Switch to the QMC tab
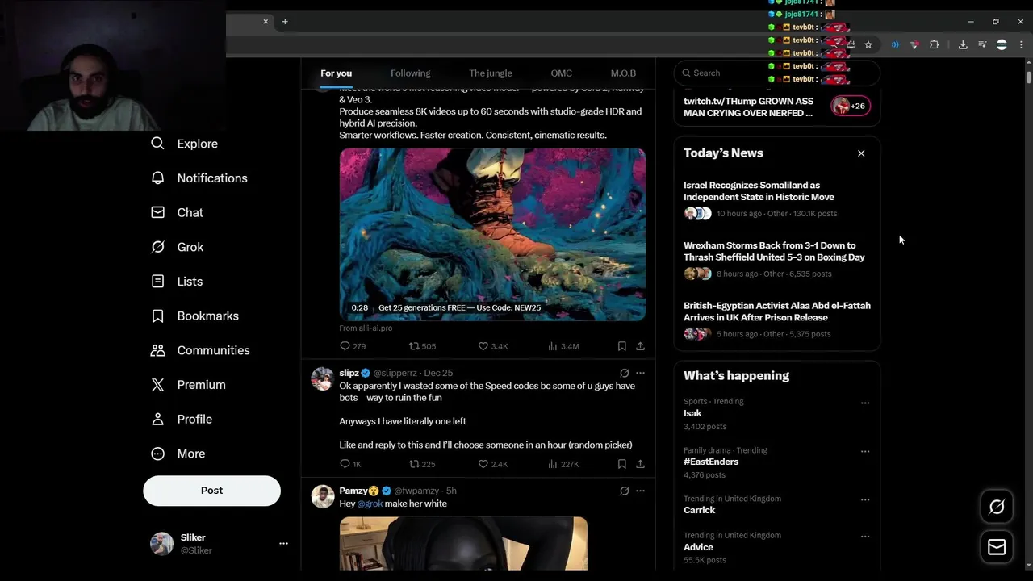Screen dimensions: 1033x581 point(561,73)
